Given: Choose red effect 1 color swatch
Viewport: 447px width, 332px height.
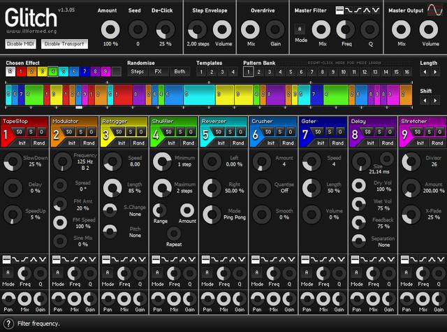Looking at the screenshot, I should click(x=21, y=71).
